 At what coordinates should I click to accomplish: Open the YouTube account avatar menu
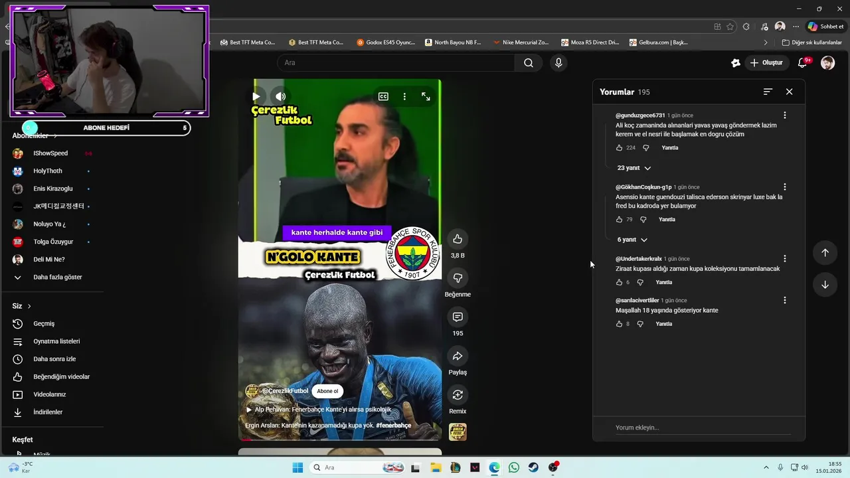point(827,62)
